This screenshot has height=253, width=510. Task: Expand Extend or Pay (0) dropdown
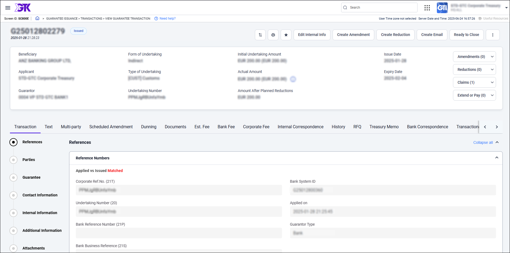(x=475, y=95)
